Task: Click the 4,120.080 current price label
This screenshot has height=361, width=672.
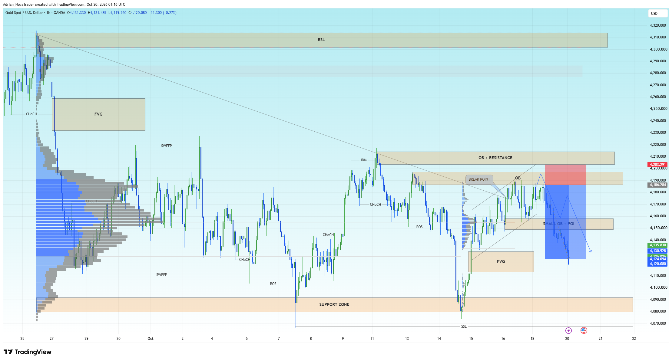Action: 657,264
